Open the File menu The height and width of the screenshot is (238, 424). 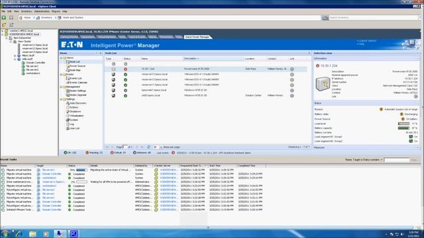pos(3,11)
